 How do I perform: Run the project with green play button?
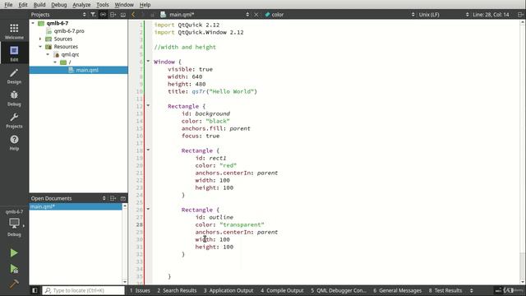14,252
